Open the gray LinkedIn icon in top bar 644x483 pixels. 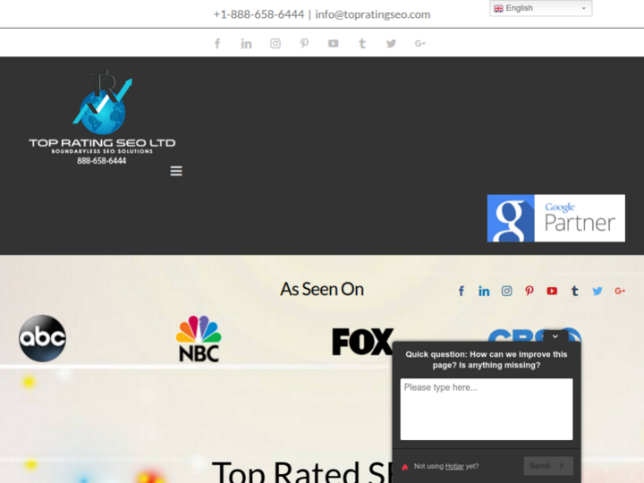point(246,43)
